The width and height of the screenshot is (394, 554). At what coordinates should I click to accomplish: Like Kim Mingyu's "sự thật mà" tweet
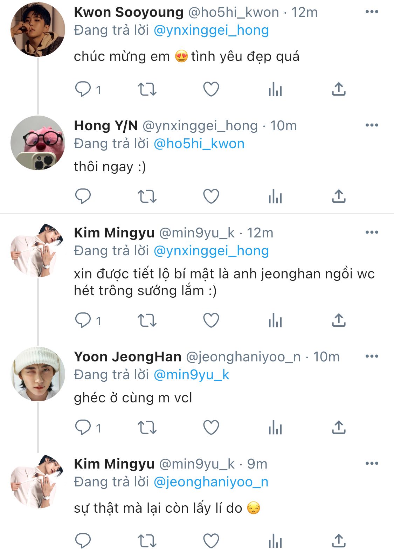pyautogui.click(x=211, y=541)
